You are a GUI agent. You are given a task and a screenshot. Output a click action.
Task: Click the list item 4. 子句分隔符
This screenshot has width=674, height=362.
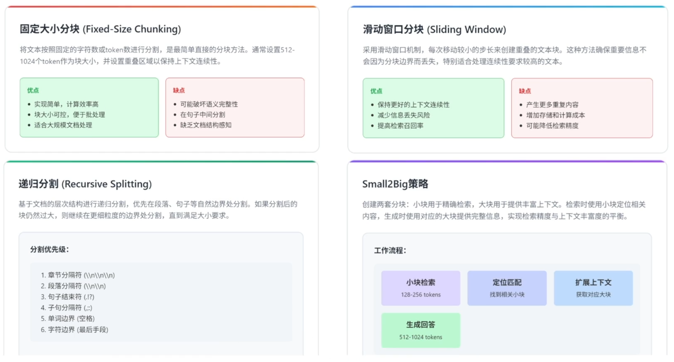point(66,308)
